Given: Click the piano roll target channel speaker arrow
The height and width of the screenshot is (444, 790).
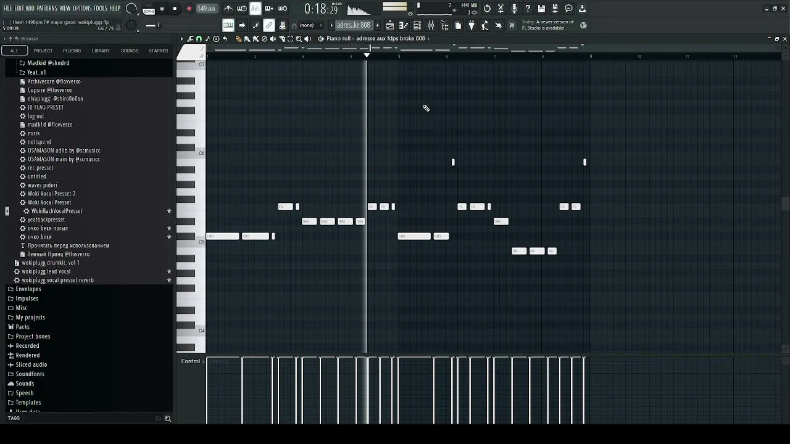Looking at the screenshot, I should point(320,38).
